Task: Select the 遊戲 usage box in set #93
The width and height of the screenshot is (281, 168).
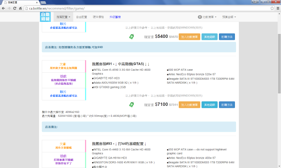Action: pos(64,160)
